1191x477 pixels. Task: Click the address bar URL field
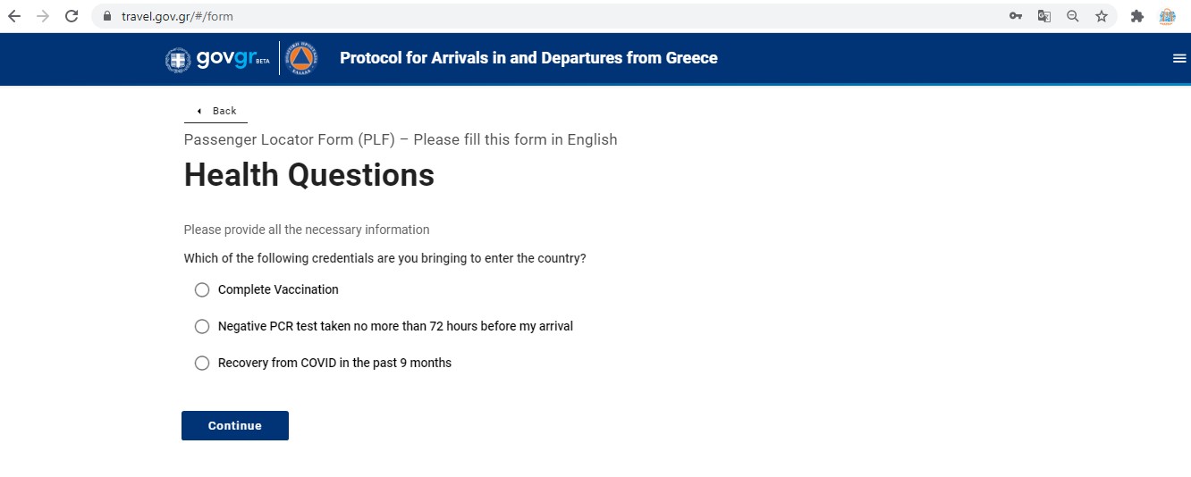(x=536, y=16)
